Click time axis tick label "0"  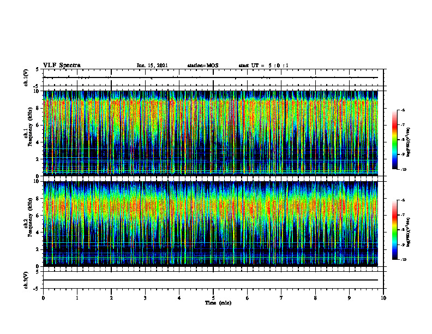pos(43,298)
